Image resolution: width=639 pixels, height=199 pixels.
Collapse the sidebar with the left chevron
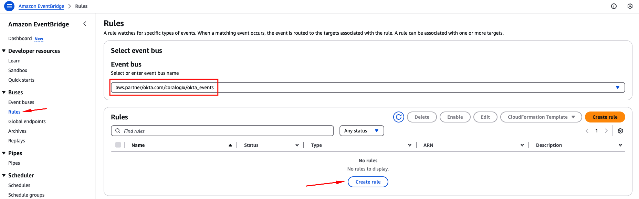pos(85,24)
